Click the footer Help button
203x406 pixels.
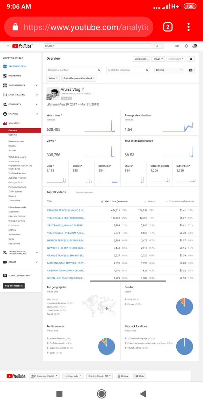(140, 376)
